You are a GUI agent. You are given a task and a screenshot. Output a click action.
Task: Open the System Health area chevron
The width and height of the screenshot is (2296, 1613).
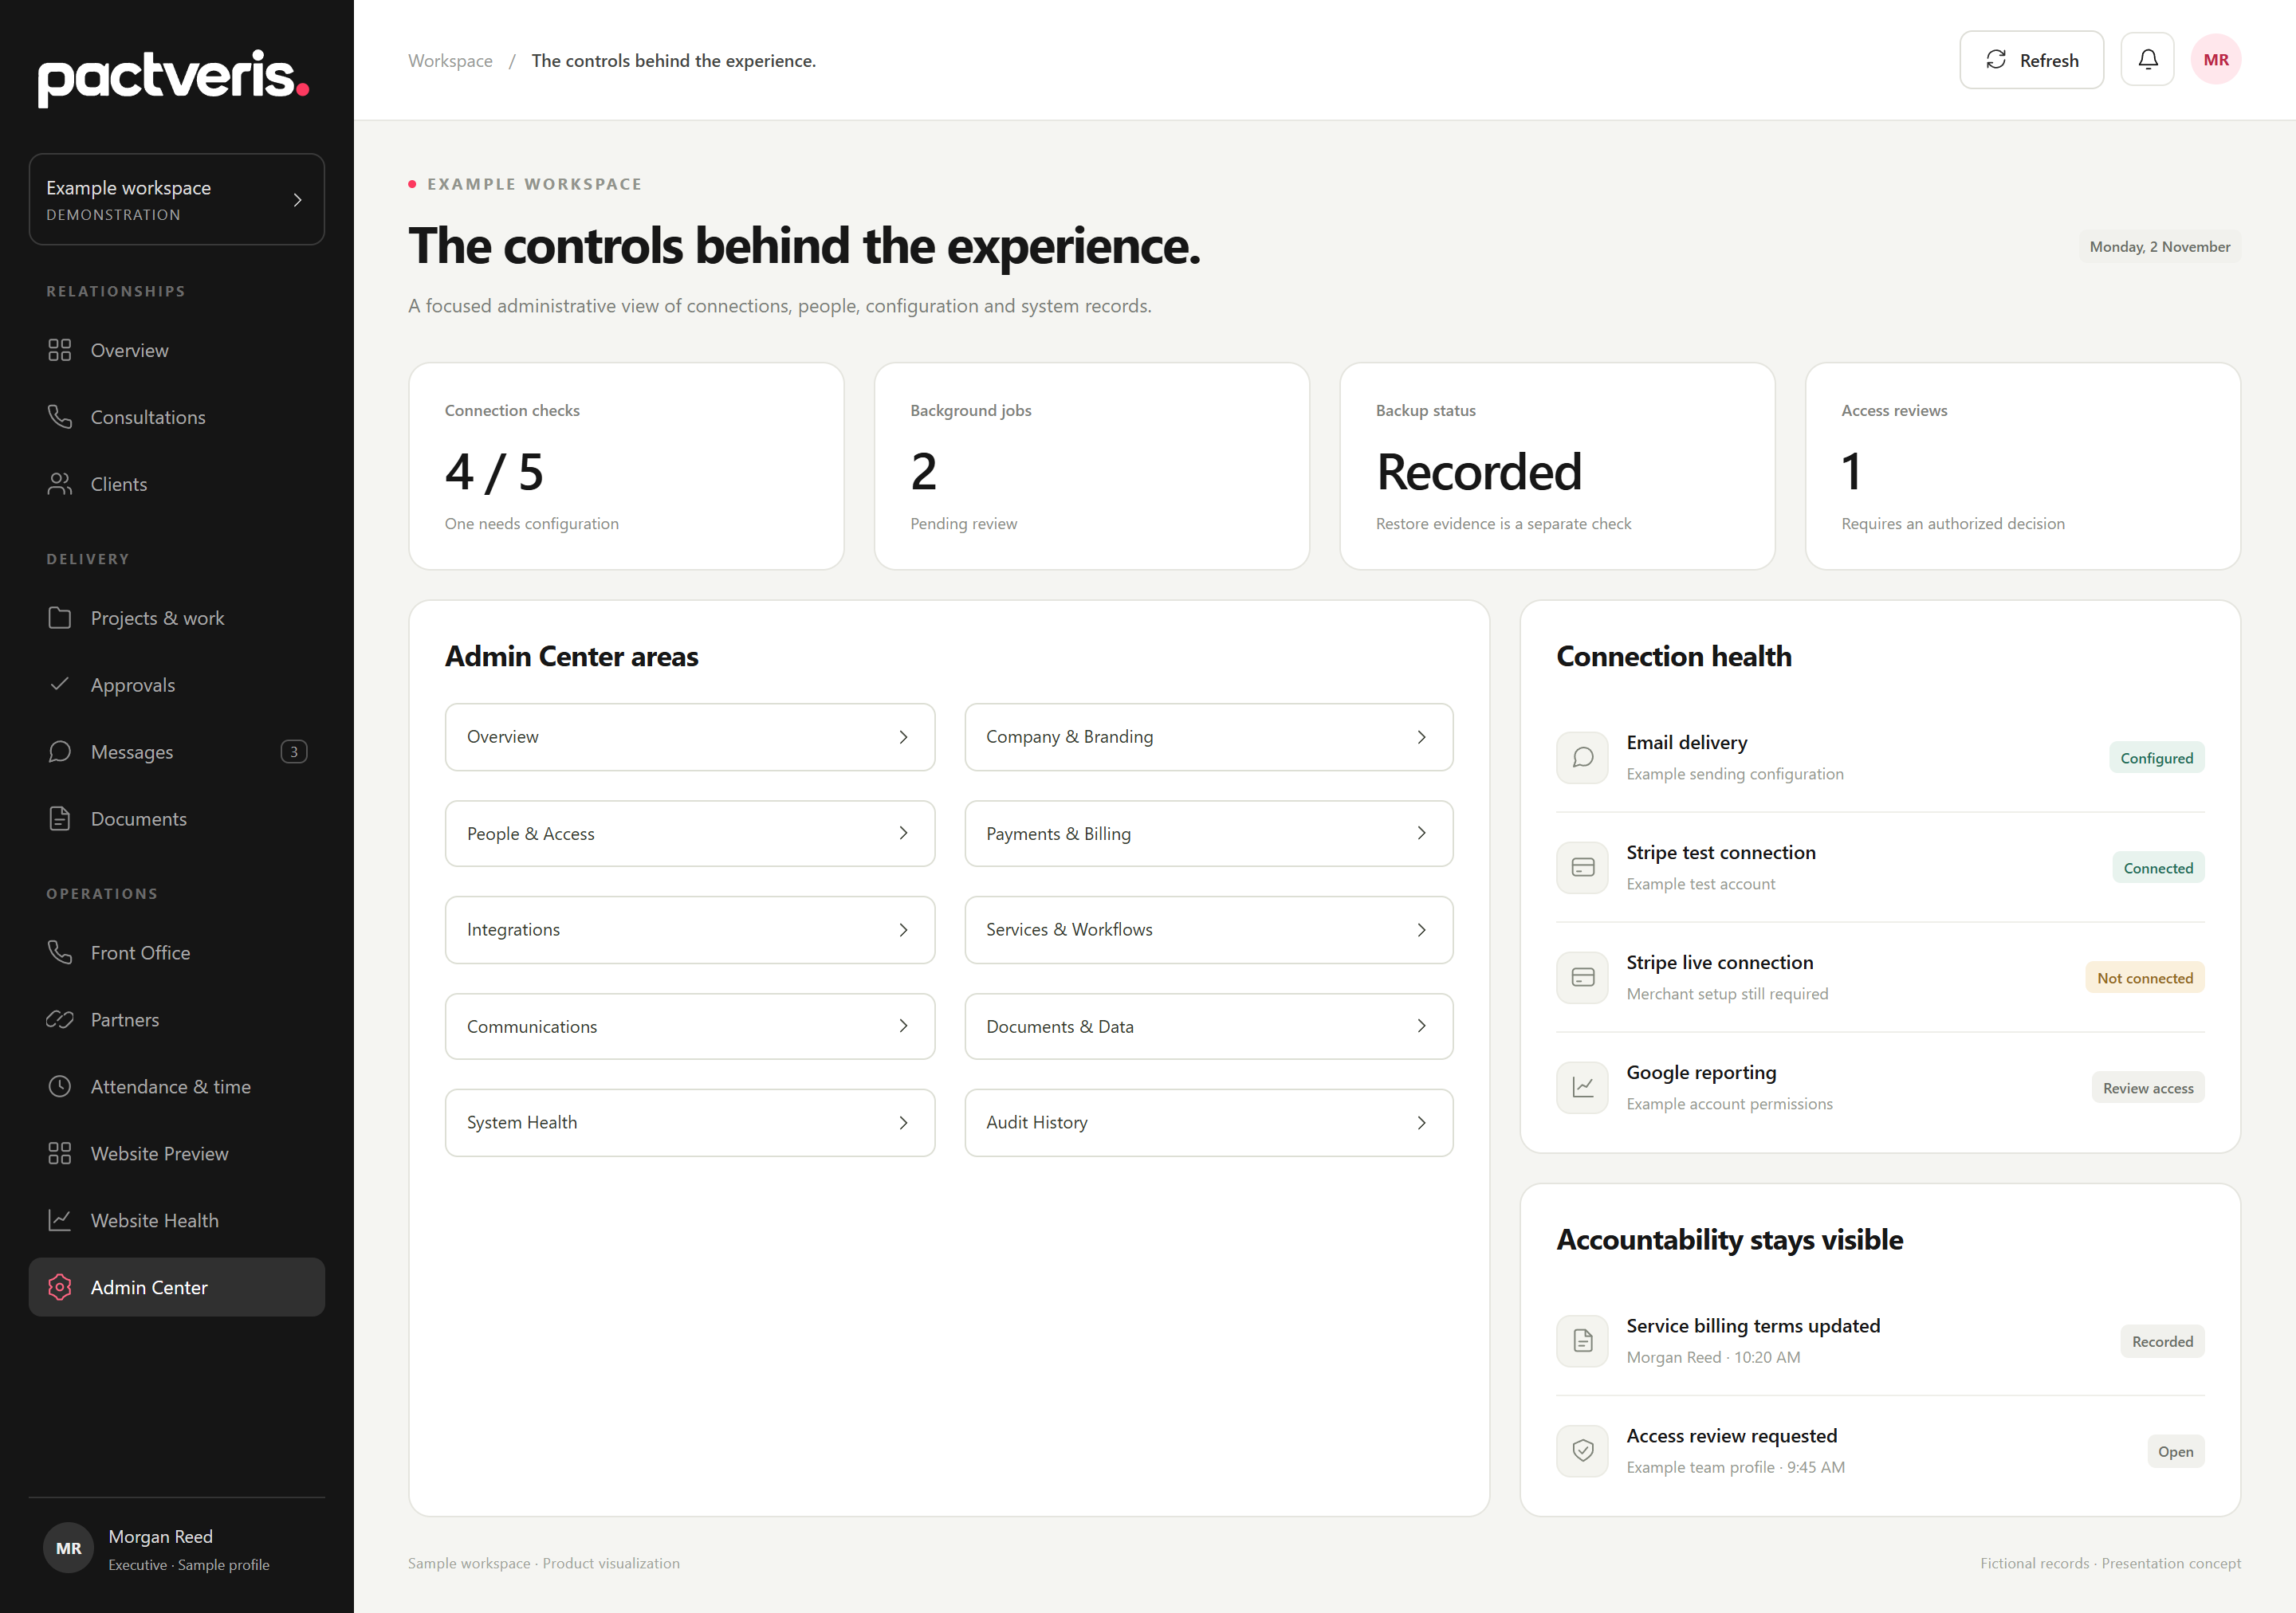click(903, 1122)
